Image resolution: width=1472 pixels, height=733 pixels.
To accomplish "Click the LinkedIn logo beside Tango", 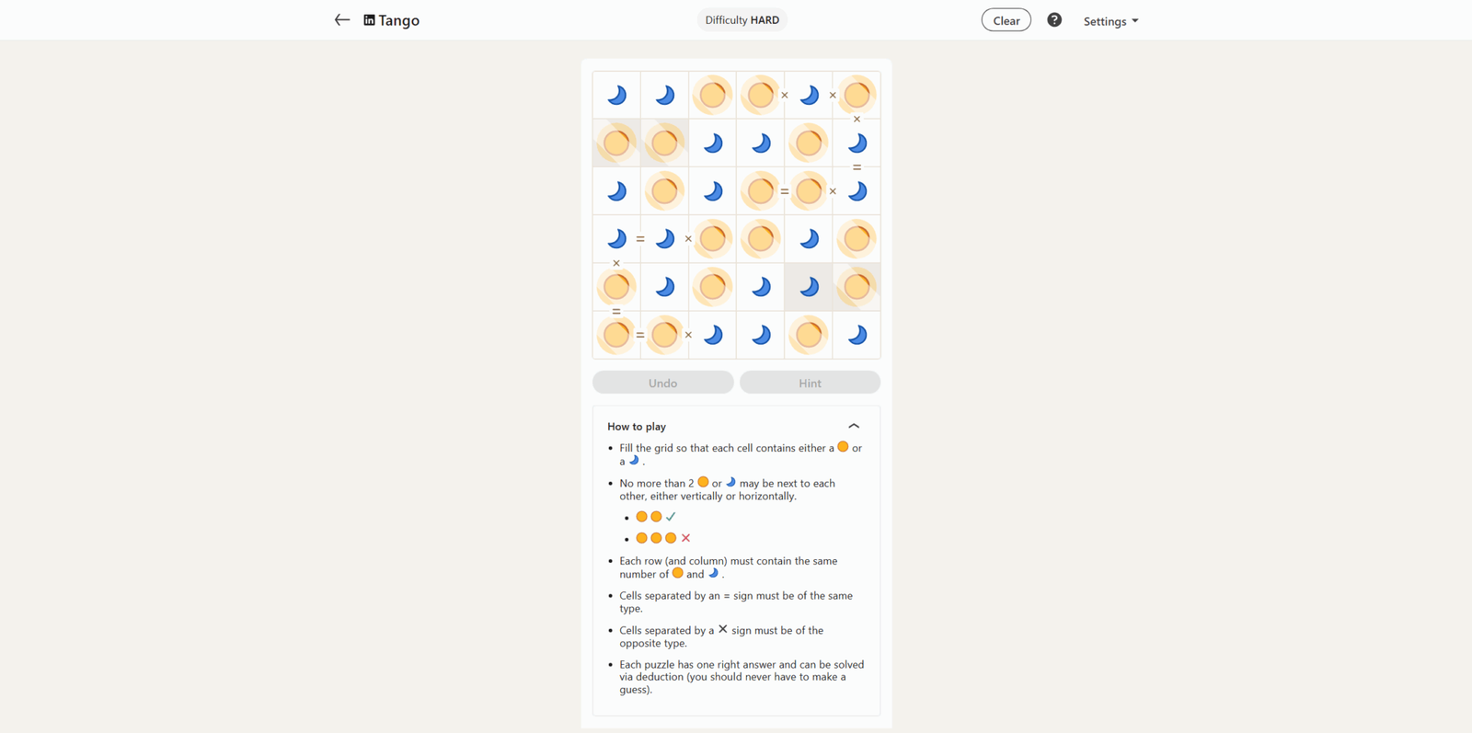I will click(x=369, y=20).
